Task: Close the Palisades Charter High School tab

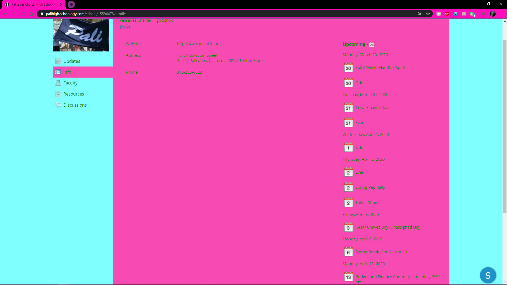Action: (61, 4)
